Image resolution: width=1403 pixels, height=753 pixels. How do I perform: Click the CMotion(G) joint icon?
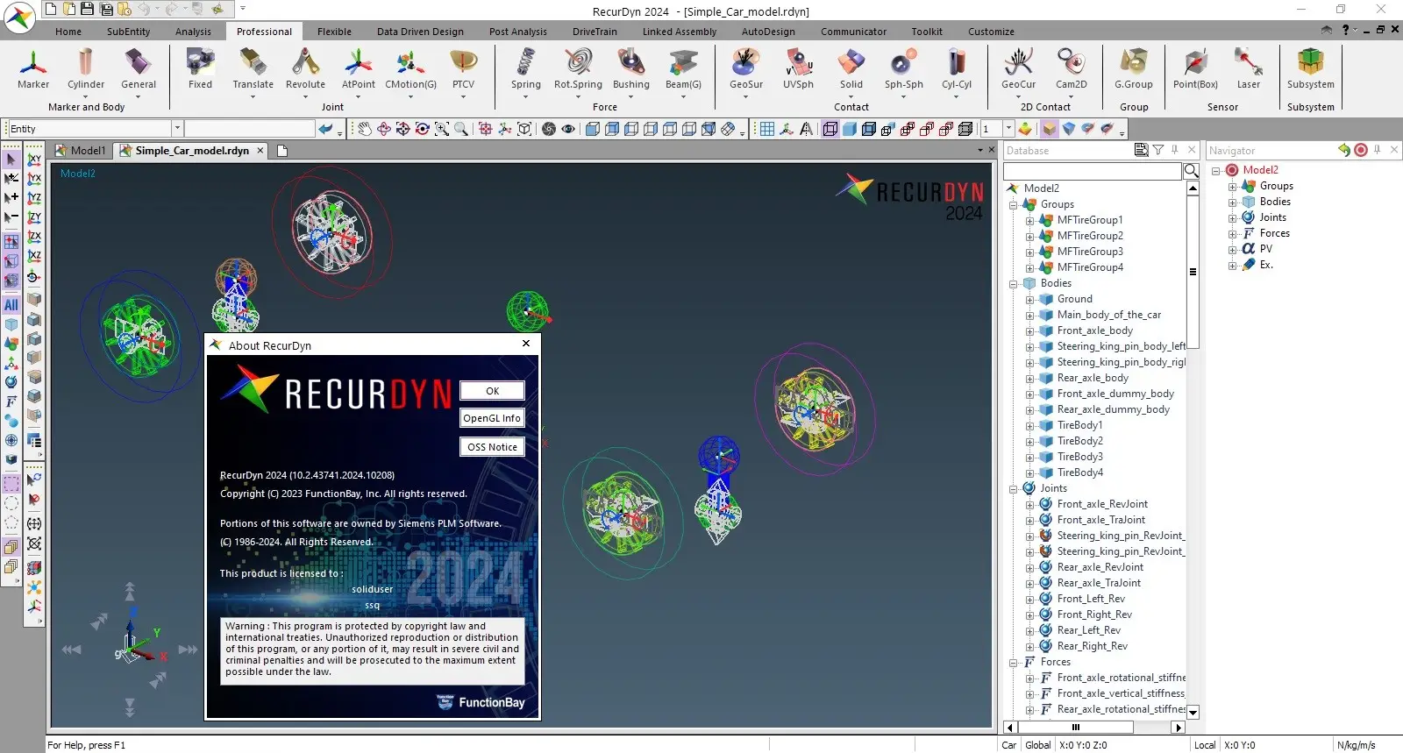point(410,69)
